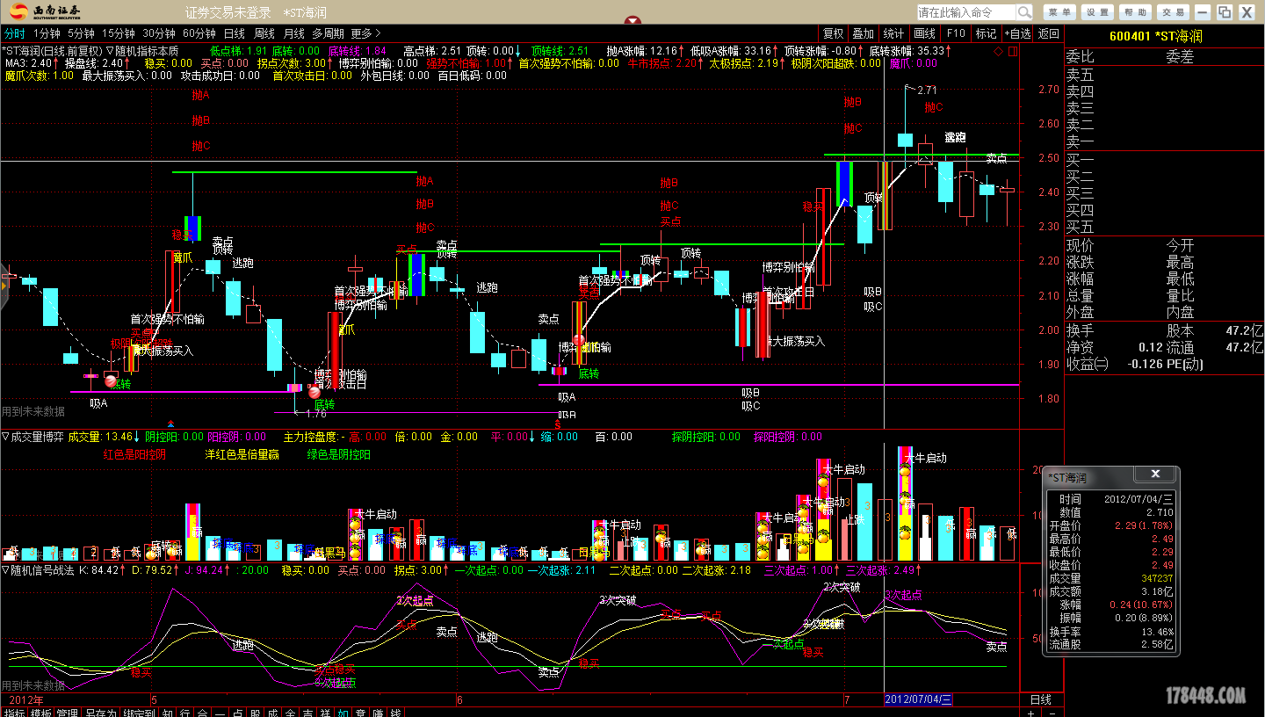This screenshot has height=717, width=1265.
Task: Select the 月线 period tab
Action: (294, 34)
